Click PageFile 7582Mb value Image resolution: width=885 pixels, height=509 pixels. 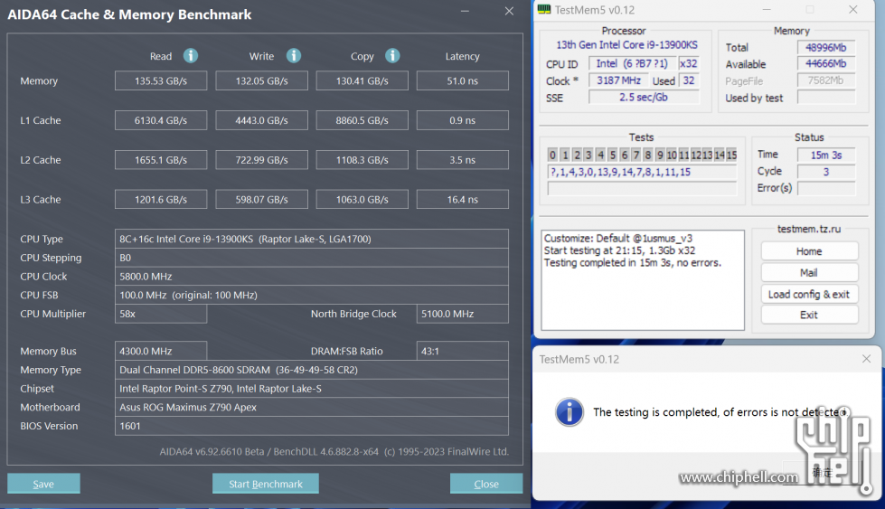825,80
